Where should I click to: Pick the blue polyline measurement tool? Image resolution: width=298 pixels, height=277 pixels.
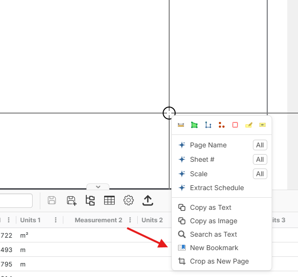pos(208,125)
